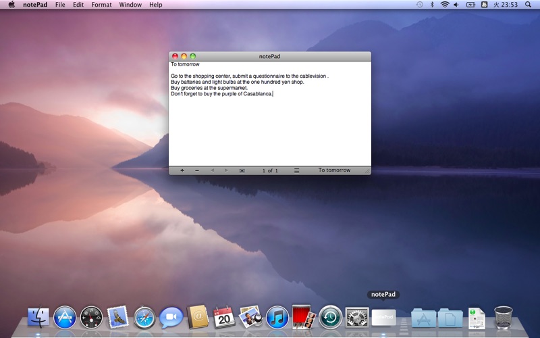Open the Help menu
540x338 pixels.
(156, 5)
